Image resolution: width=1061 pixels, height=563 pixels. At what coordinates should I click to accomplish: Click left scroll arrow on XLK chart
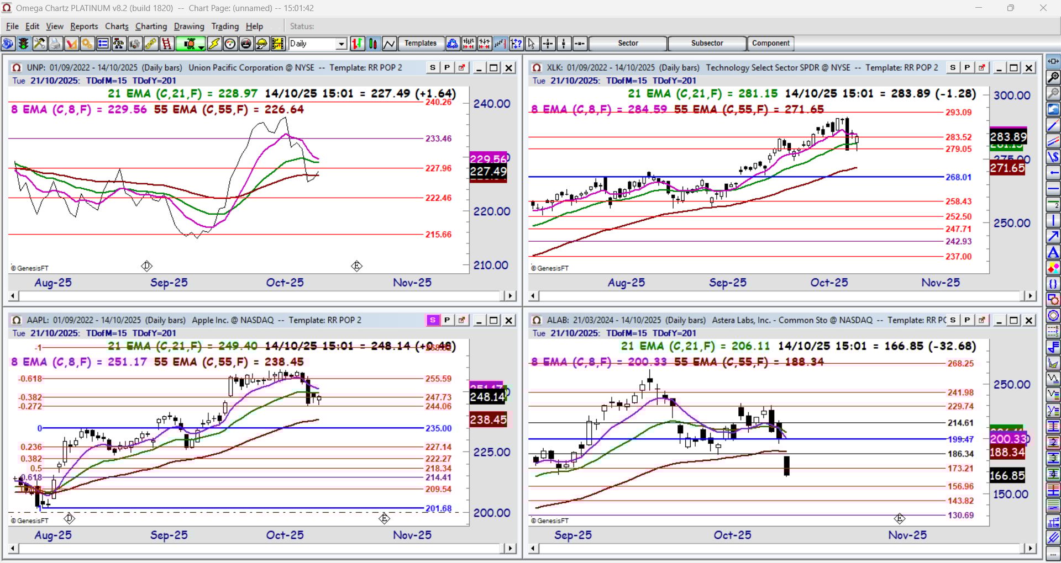[533, 296]
